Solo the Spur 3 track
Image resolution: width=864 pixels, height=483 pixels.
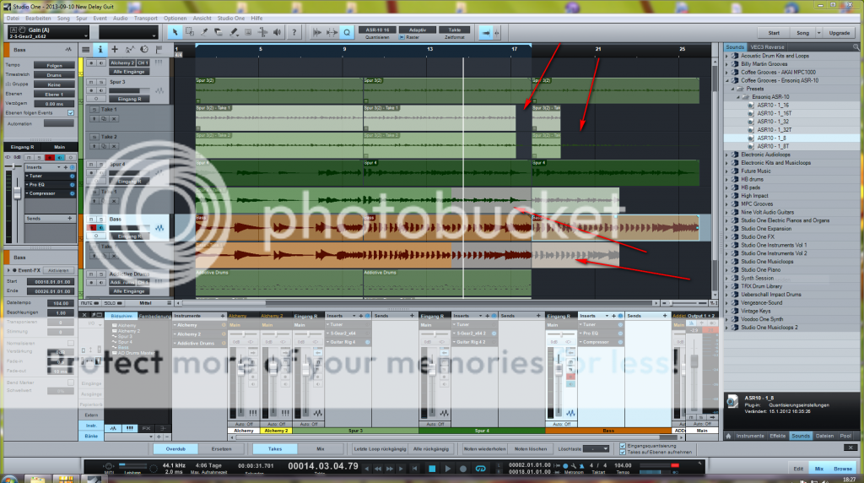pos(100,82)
